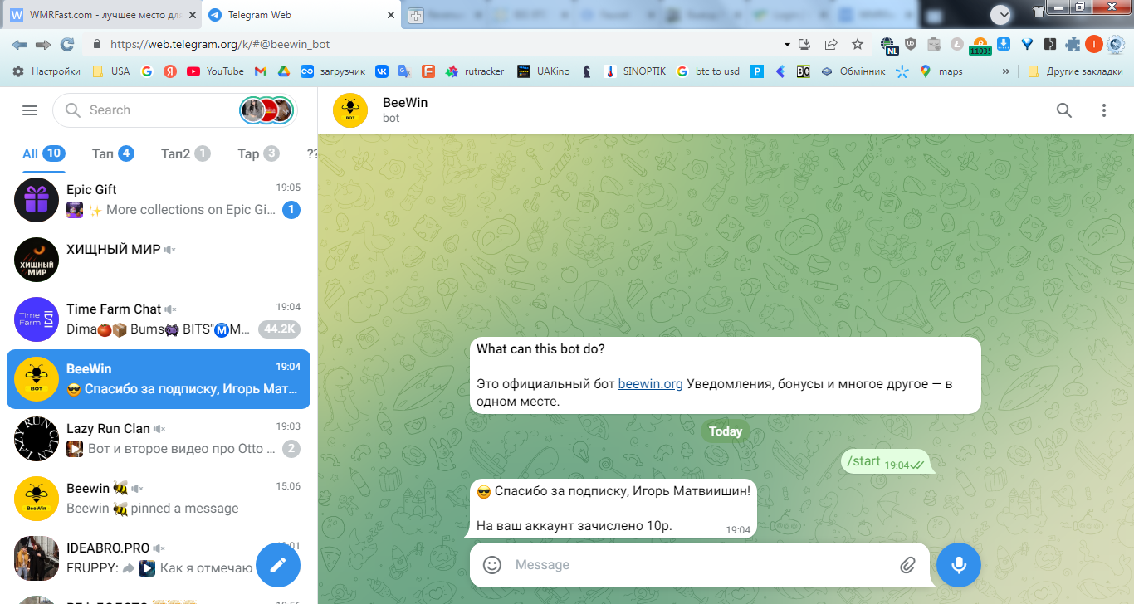
Task: Open the rutracker bookmark
Action: pyautogui.click(x=475, y=71)
